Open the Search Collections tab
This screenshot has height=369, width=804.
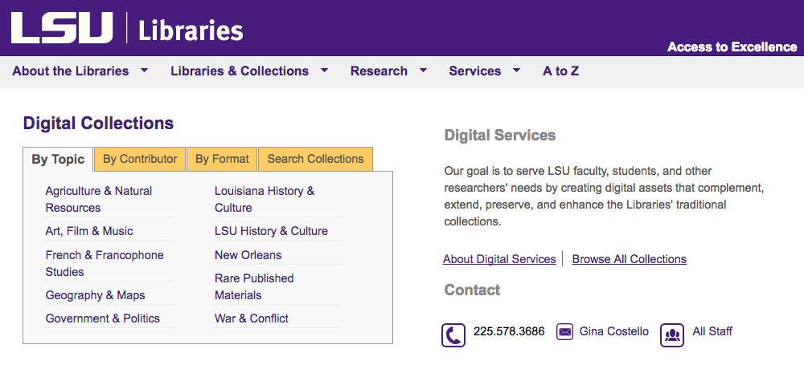[315, 159]
